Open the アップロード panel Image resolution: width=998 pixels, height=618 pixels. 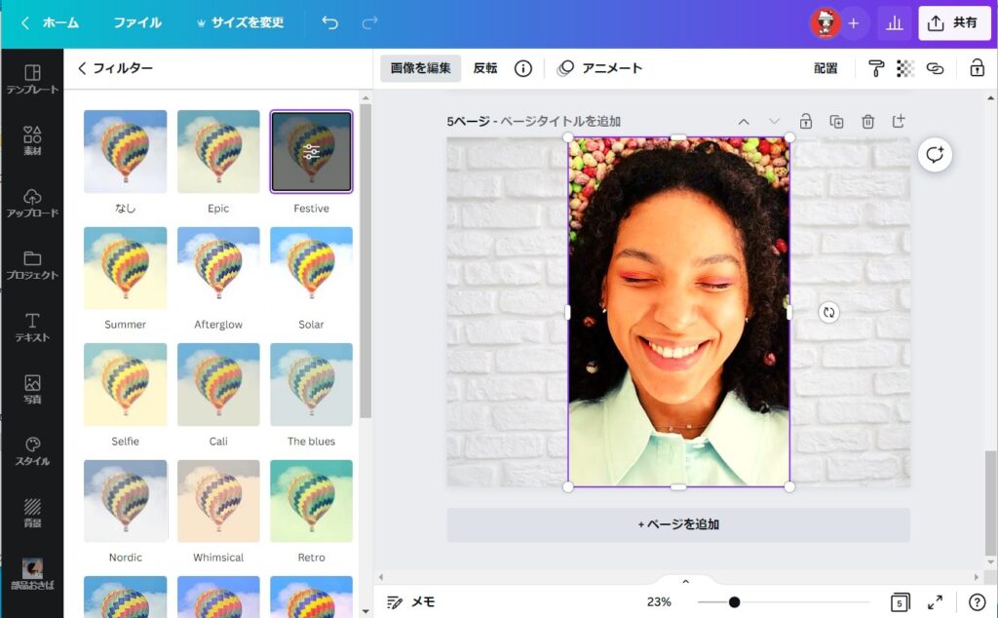[x=32, y=203]
